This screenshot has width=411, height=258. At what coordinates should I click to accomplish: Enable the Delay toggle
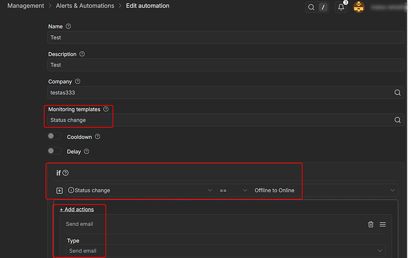pyautogui.click(x=55, y=151)
